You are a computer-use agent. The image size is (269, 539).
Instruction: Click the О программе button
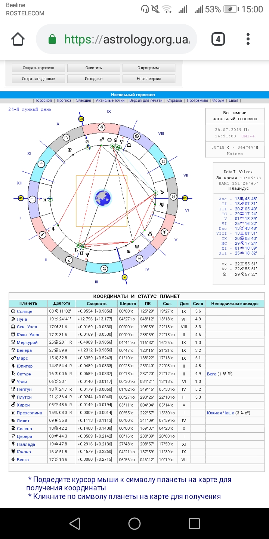point(149,68)
